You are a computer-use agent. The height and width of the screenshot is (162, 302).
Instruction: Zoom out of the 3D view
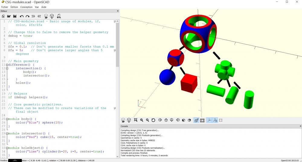point(147,120)
